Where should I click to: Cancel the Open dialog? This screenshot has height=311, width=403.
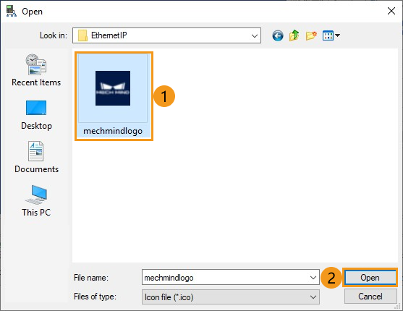(370, 297)
